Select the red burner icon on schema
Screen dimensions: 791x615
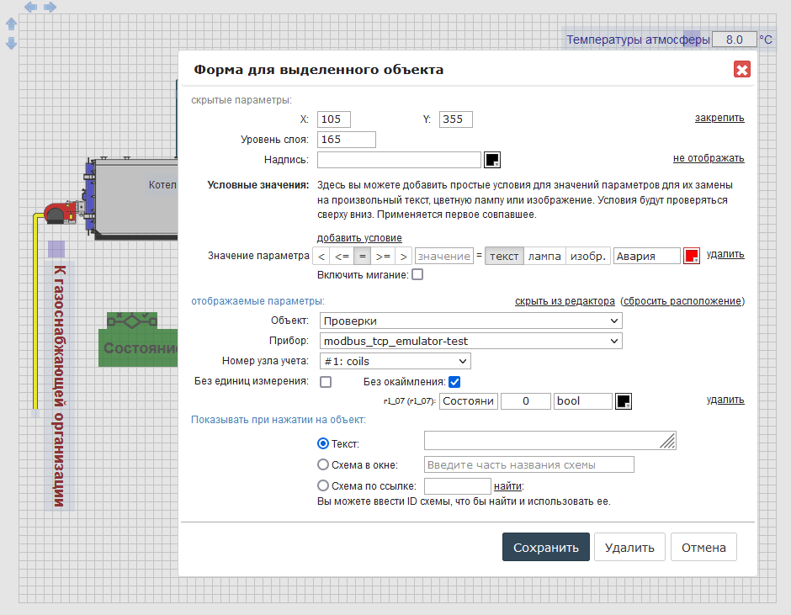point(60,212)
